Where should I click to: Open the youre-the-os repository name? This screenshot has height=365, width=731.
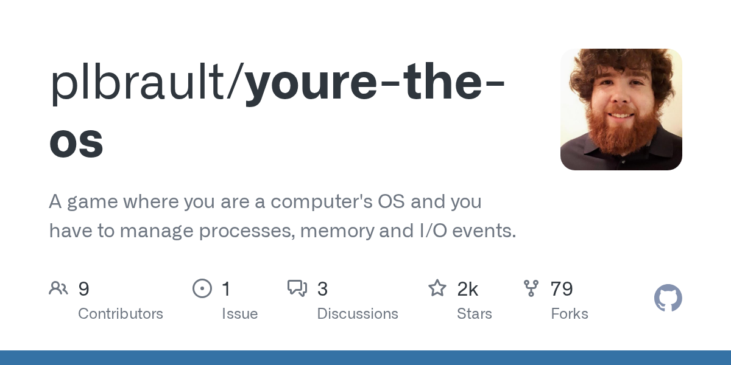pos(277,113)
